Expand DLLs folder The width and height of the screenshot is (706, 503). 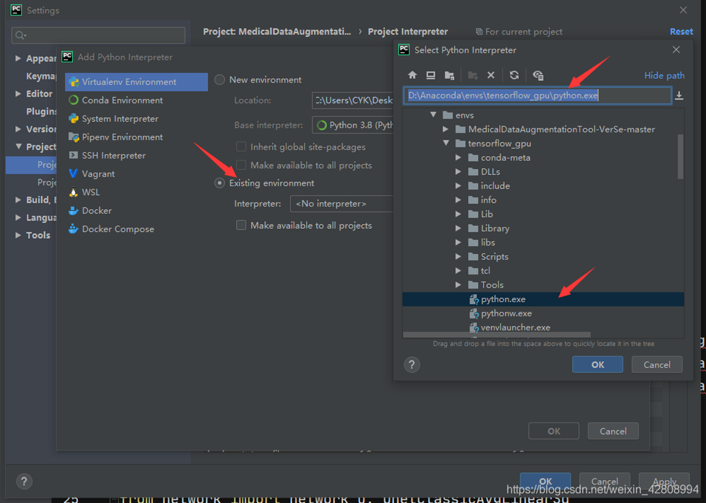pyautogui.click(x=459, y=171)
